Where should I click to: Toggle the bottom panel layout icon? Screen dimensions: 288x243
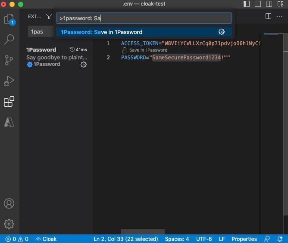click(x=258, y=4)
